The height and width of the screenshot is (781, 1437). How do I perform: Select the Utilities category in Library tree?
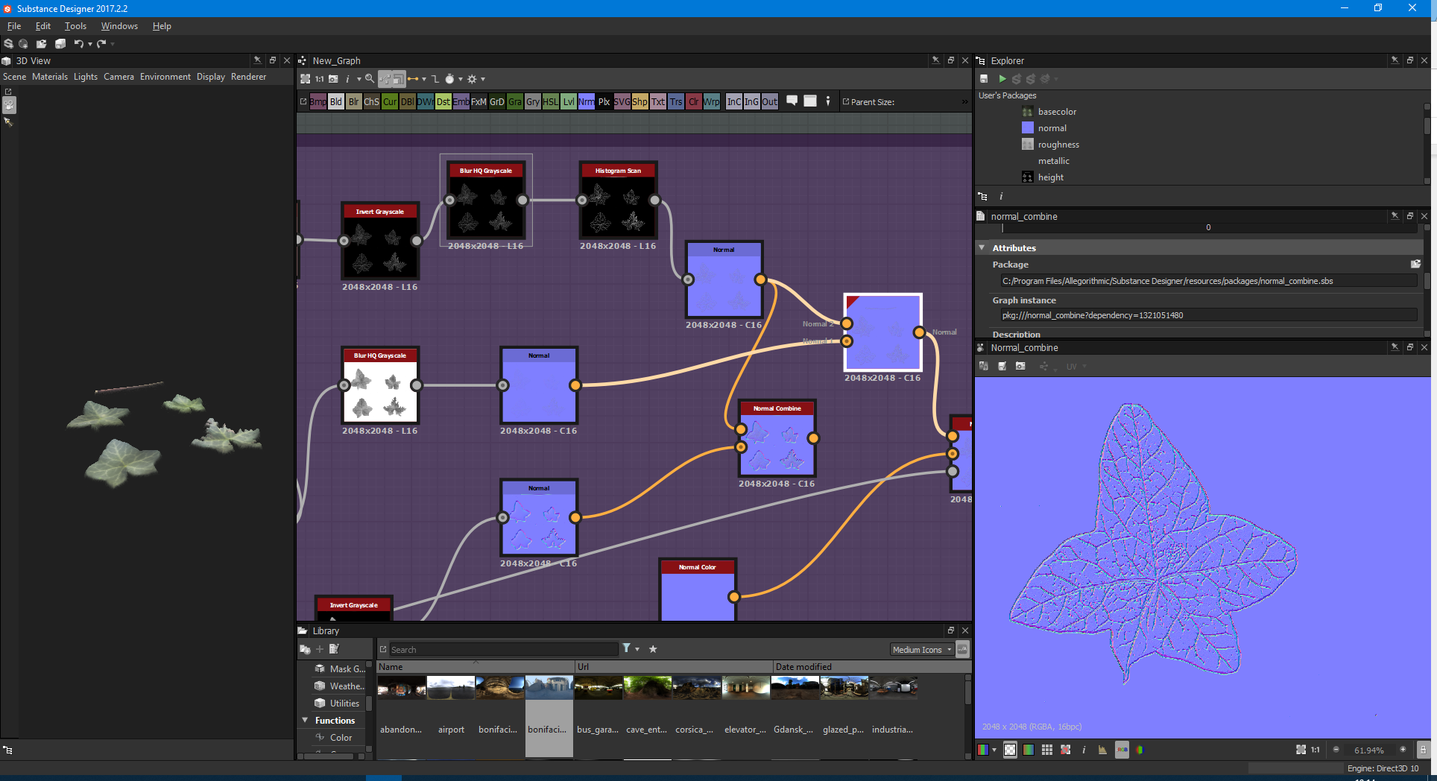pyautogui.click(x=344, y=703)
